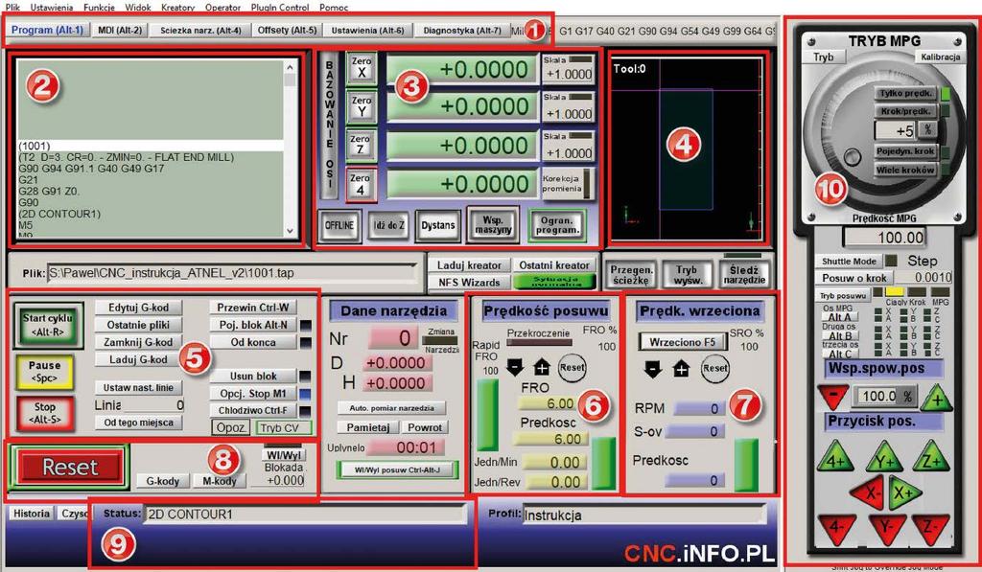Toggle Opcj. Stop M1 optional stop
This screenshot has width=982, height=572.
pyautogui.click(x=253, y=394)
